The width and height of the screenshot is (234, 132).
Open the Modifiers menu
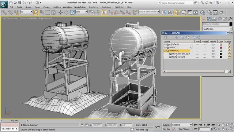tap(57, 7)
